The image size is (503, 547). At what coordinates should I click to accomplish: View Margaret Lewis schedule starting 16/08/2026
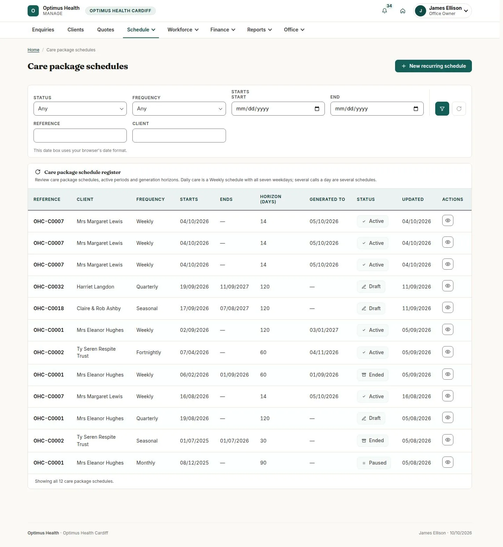click(448, 396)
